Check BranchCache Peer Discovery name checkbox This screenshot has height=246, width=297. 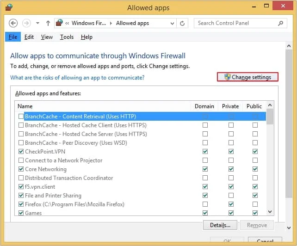coord(21,142)
